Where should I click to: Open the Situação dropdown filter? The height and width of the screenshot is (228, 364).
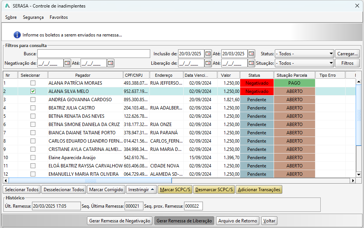(305, 63)
